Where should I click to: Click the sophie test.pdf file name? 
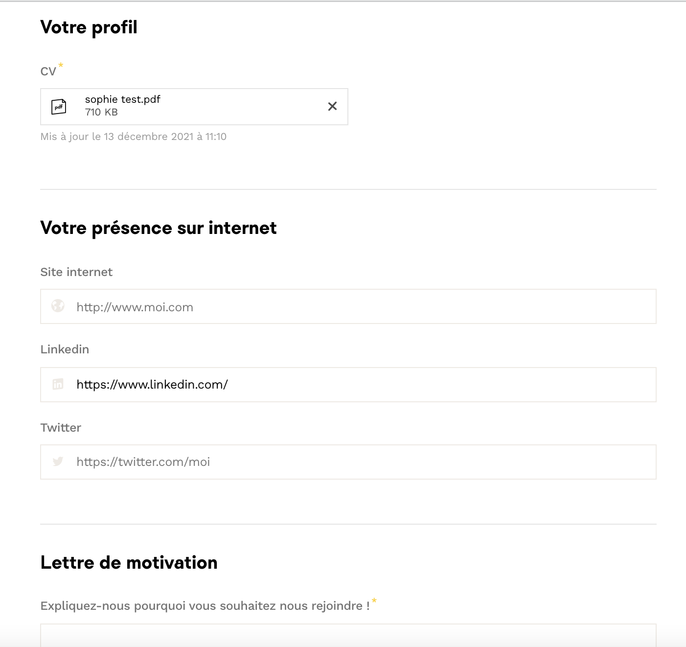[x=122, y=99]
